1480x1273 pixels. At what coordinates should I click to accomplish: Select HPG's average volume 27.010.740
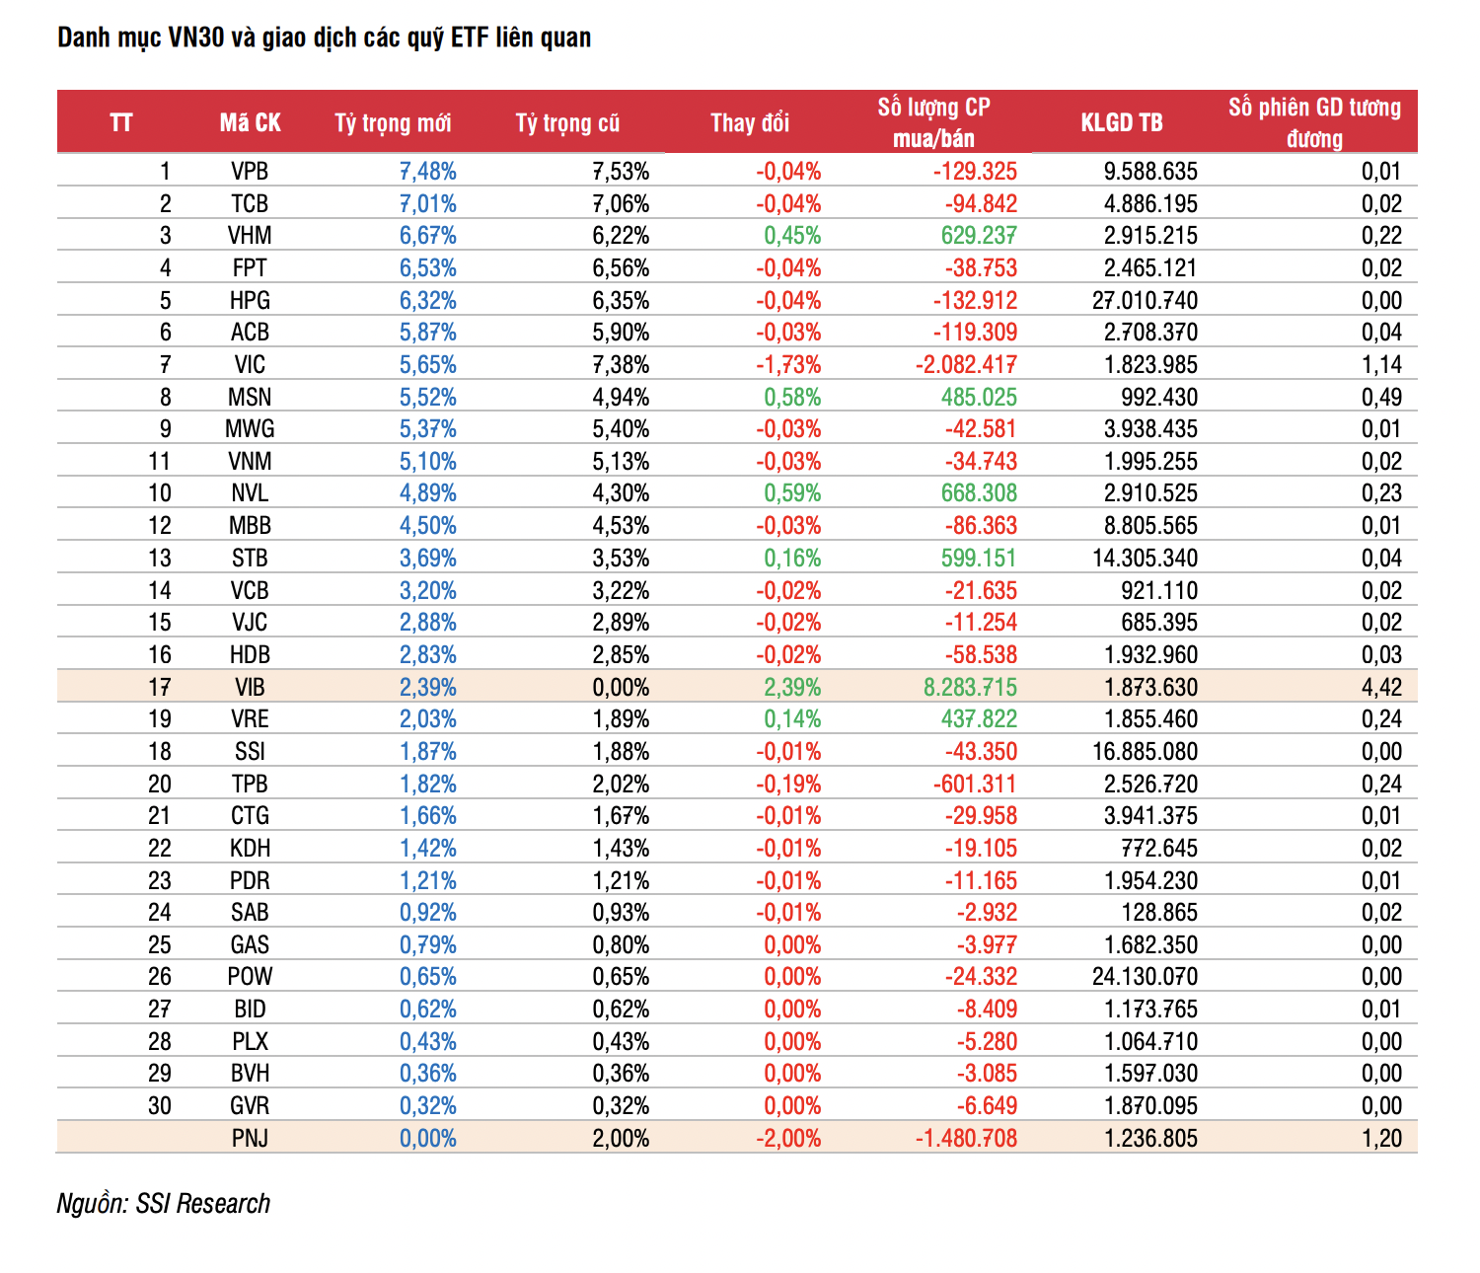tap(1145, 301)
